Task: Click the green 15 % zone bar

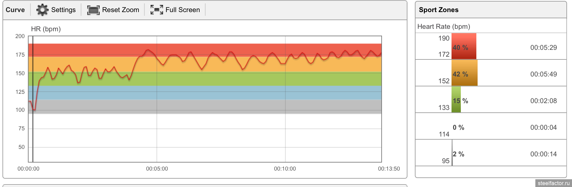Action: coord(456,100)
